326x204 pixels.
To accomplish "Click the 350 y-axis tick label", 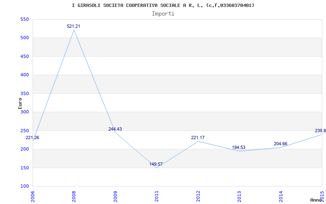I will (24, 93).
